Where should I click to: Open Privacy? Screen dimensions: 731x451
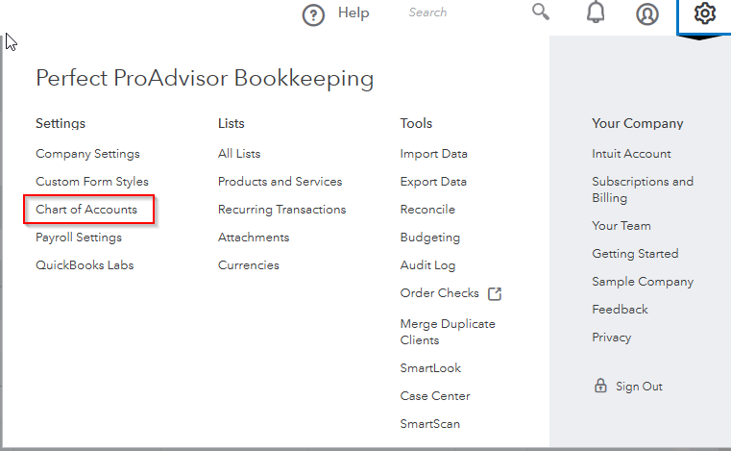(611, 338)
